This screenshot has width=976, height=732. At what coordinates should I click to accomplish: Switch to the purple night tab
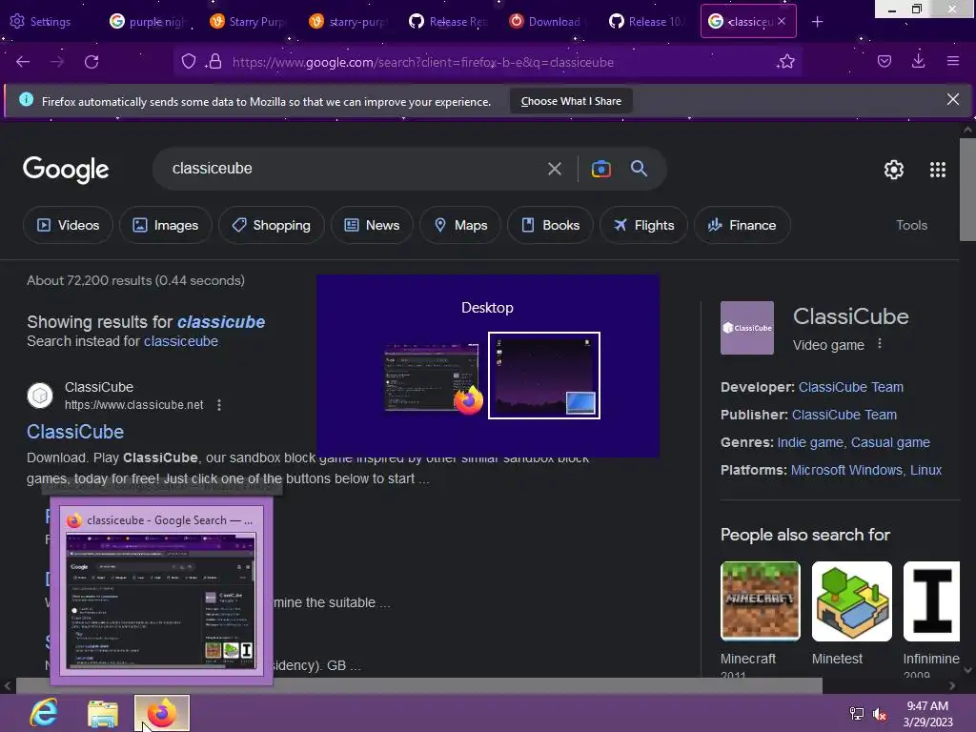148,21
